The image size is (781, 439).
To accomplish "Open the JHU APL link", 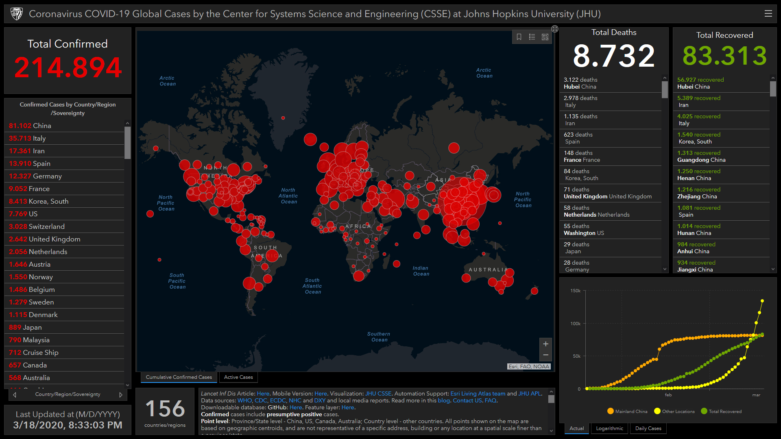I will [529, 393].
